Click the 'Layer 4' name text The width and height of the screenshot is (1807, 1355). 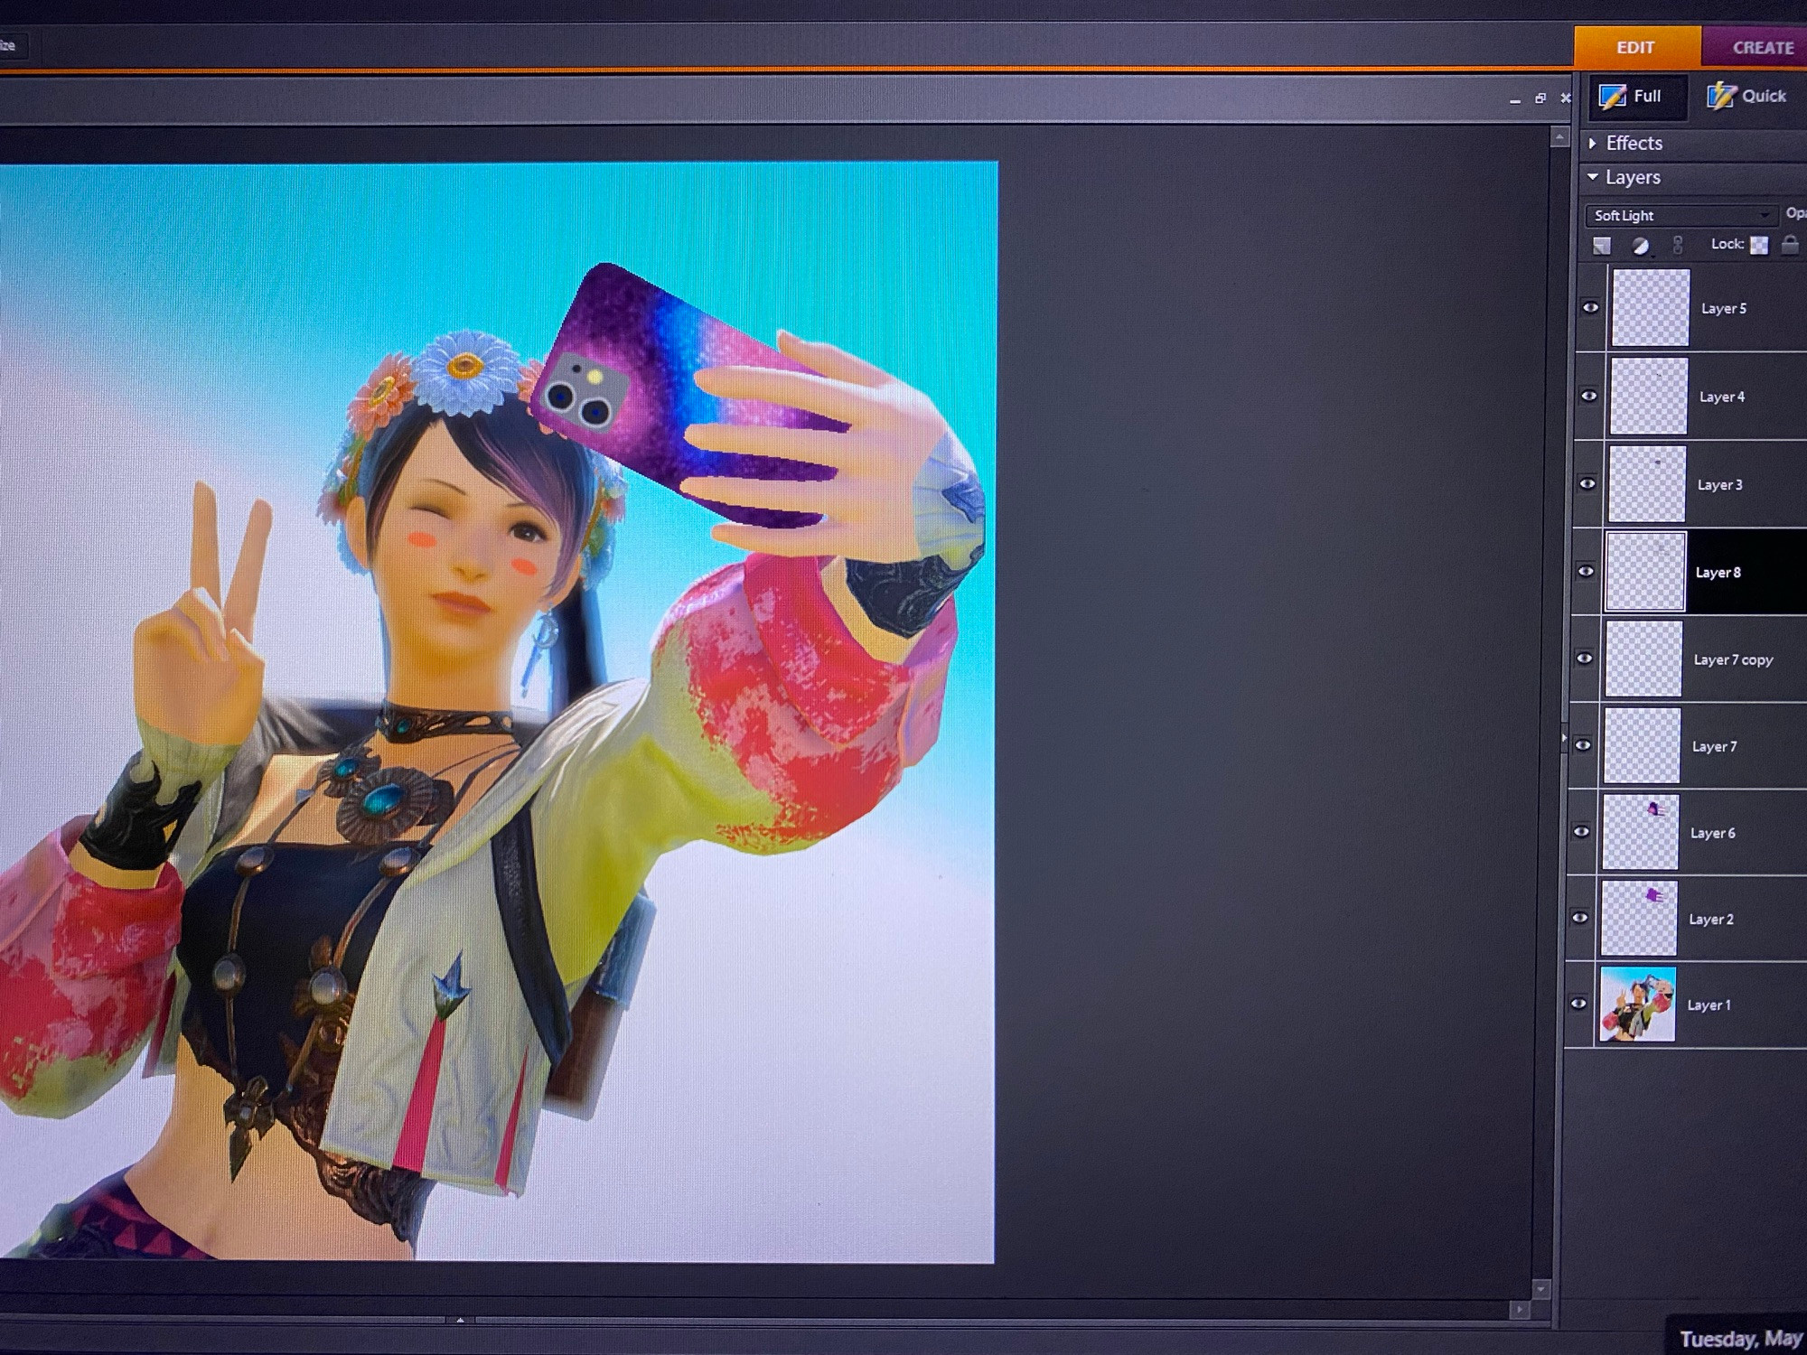[1722, 397]
